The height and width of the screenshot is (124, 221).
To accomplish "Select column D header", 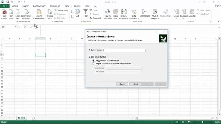I will click(x=40, y=39).
